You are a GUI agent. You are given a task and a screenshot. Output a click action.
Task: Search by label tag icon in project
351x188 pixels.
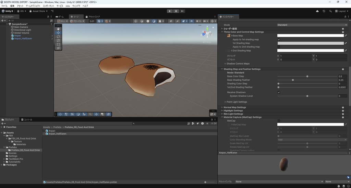pos(198,123)
